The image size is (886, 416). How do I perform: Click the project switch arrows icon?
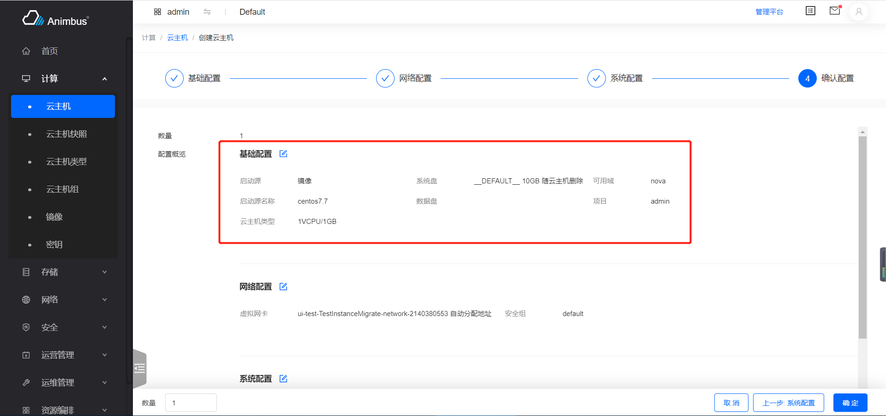pyautogui.click(x=207, y=12)
